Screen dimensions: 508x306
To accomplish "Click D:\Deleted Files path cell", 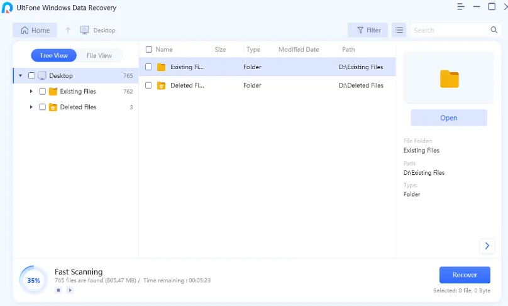I will [x=361, y=85].
